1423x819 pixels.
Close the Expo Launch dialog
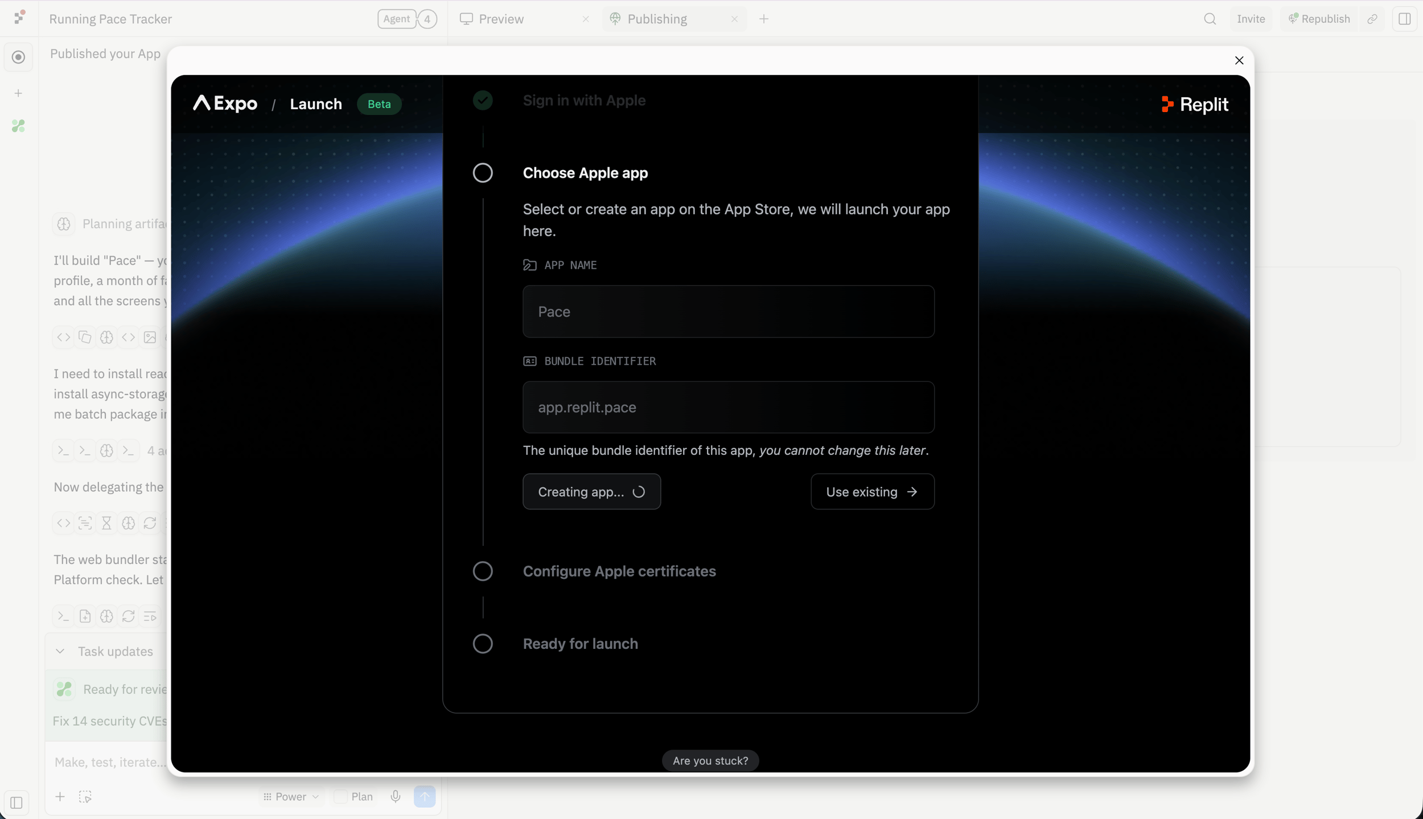[1239, 60]
